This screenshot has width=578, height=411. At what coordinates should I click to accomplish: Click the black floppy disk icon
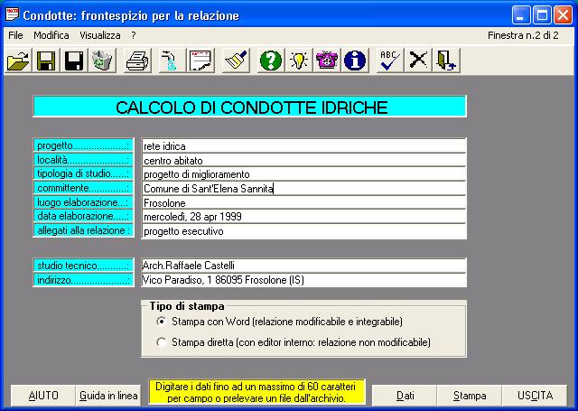[x=74, y=61]
